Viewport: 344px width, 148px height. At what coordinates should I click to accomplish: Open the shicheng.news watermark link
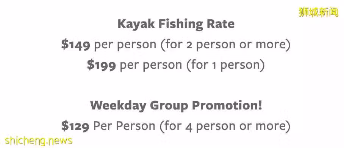click(x=39, y=140)
